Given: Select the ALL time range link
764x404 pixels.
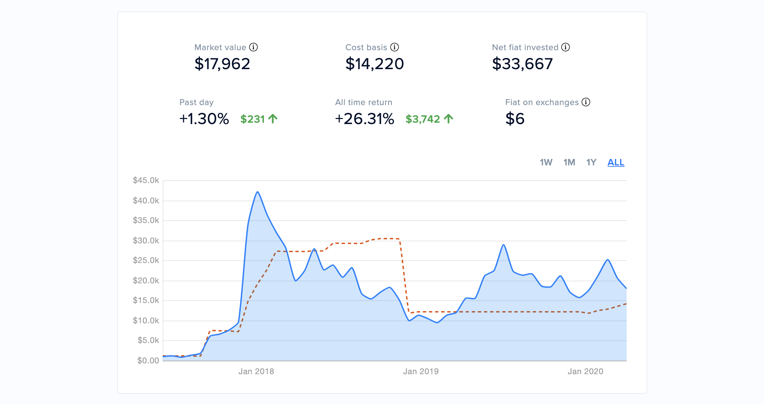Looking at the screenshot, I should [x=616, y=162].
